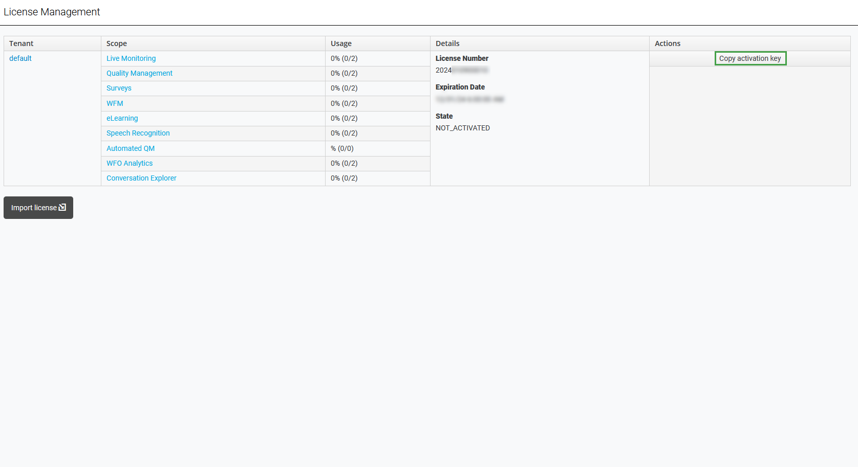Screen dimensions: 858x467
Task: Click the NOT_ACTIVATED state value
Action: (x=463, y=128)
